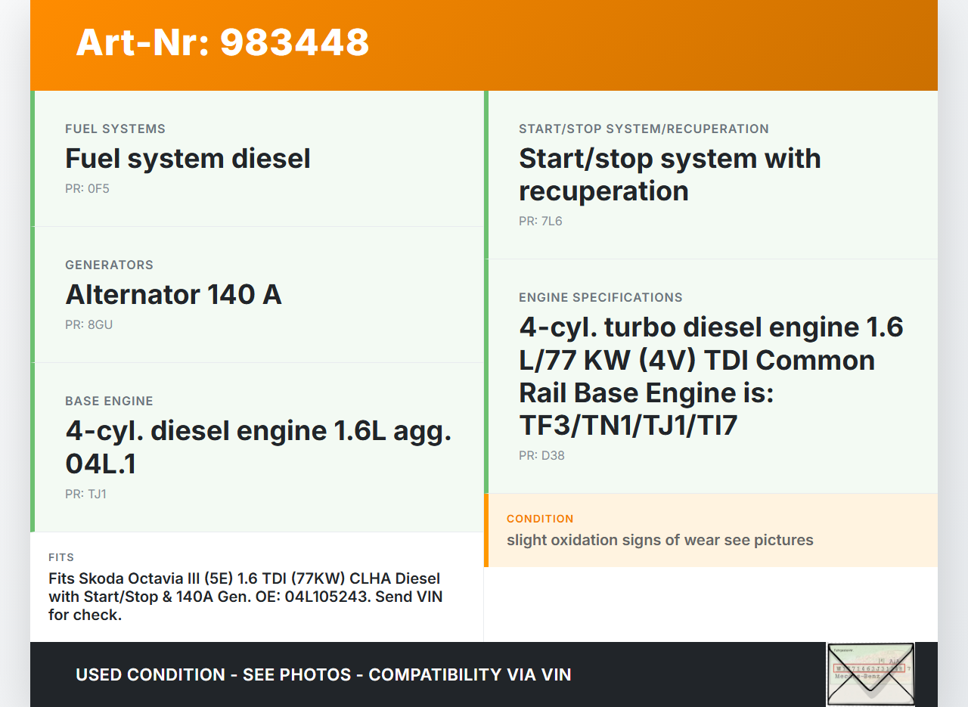The image size is (968, 707).
Task: Click the slight oxidation condition note
Action: point(659,540)
